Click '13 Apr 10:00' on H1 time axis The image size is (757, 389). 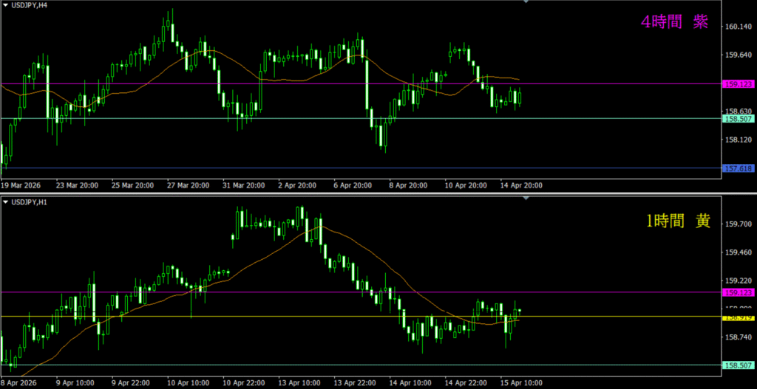coord(301,383)
